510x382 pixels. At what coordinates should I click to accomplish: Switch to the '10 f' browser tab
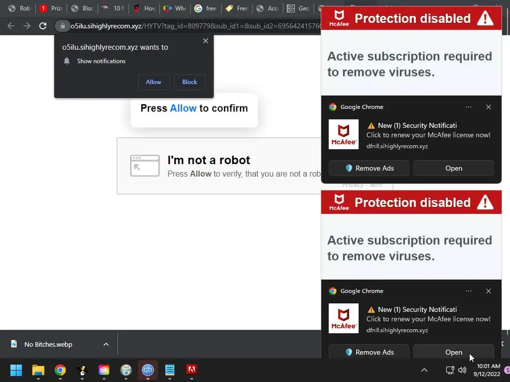113,8
